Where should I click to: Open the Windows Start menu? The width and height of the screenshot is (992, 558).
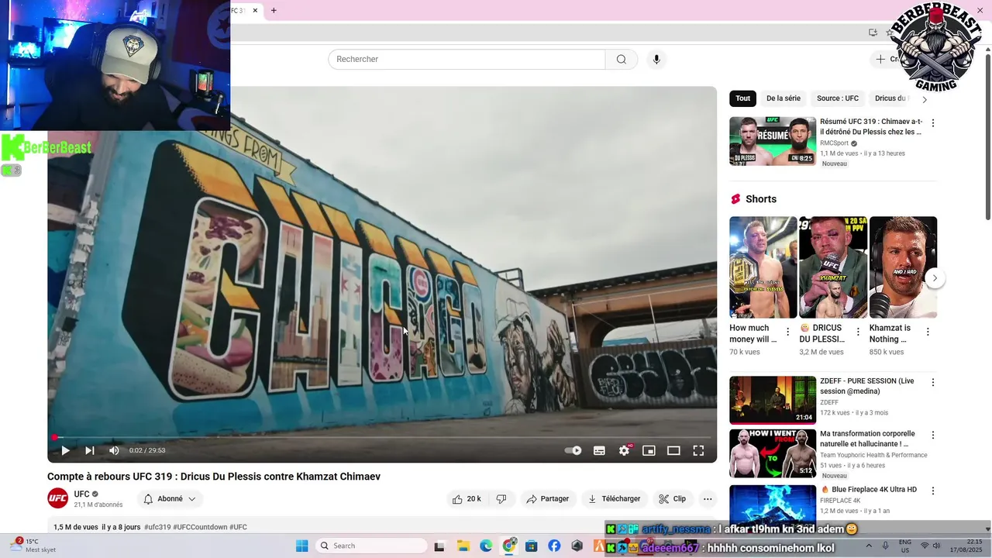click(302, 546)
